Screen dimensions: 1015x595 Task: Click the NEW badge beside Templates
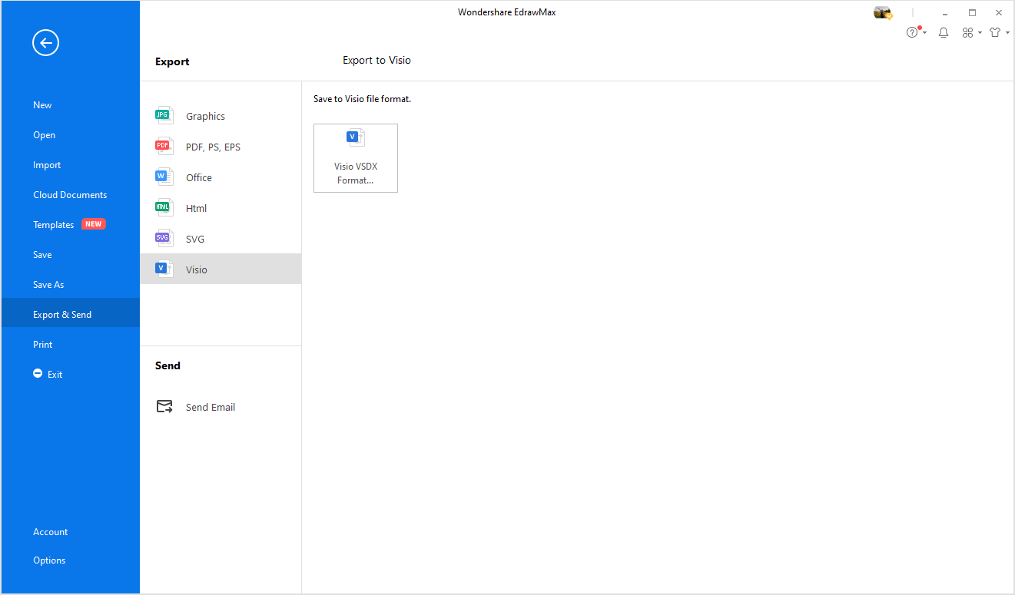[x=93, y=224]
